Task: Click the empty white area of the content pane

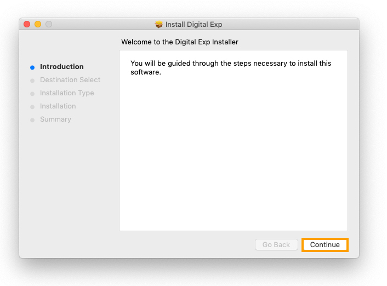Action: point(233,159)
